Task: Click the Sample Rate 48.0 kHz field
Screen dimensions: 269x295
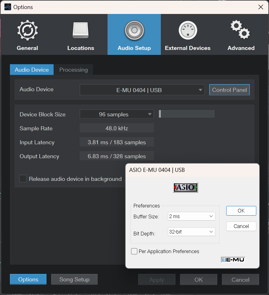Action: coord(117,128)
